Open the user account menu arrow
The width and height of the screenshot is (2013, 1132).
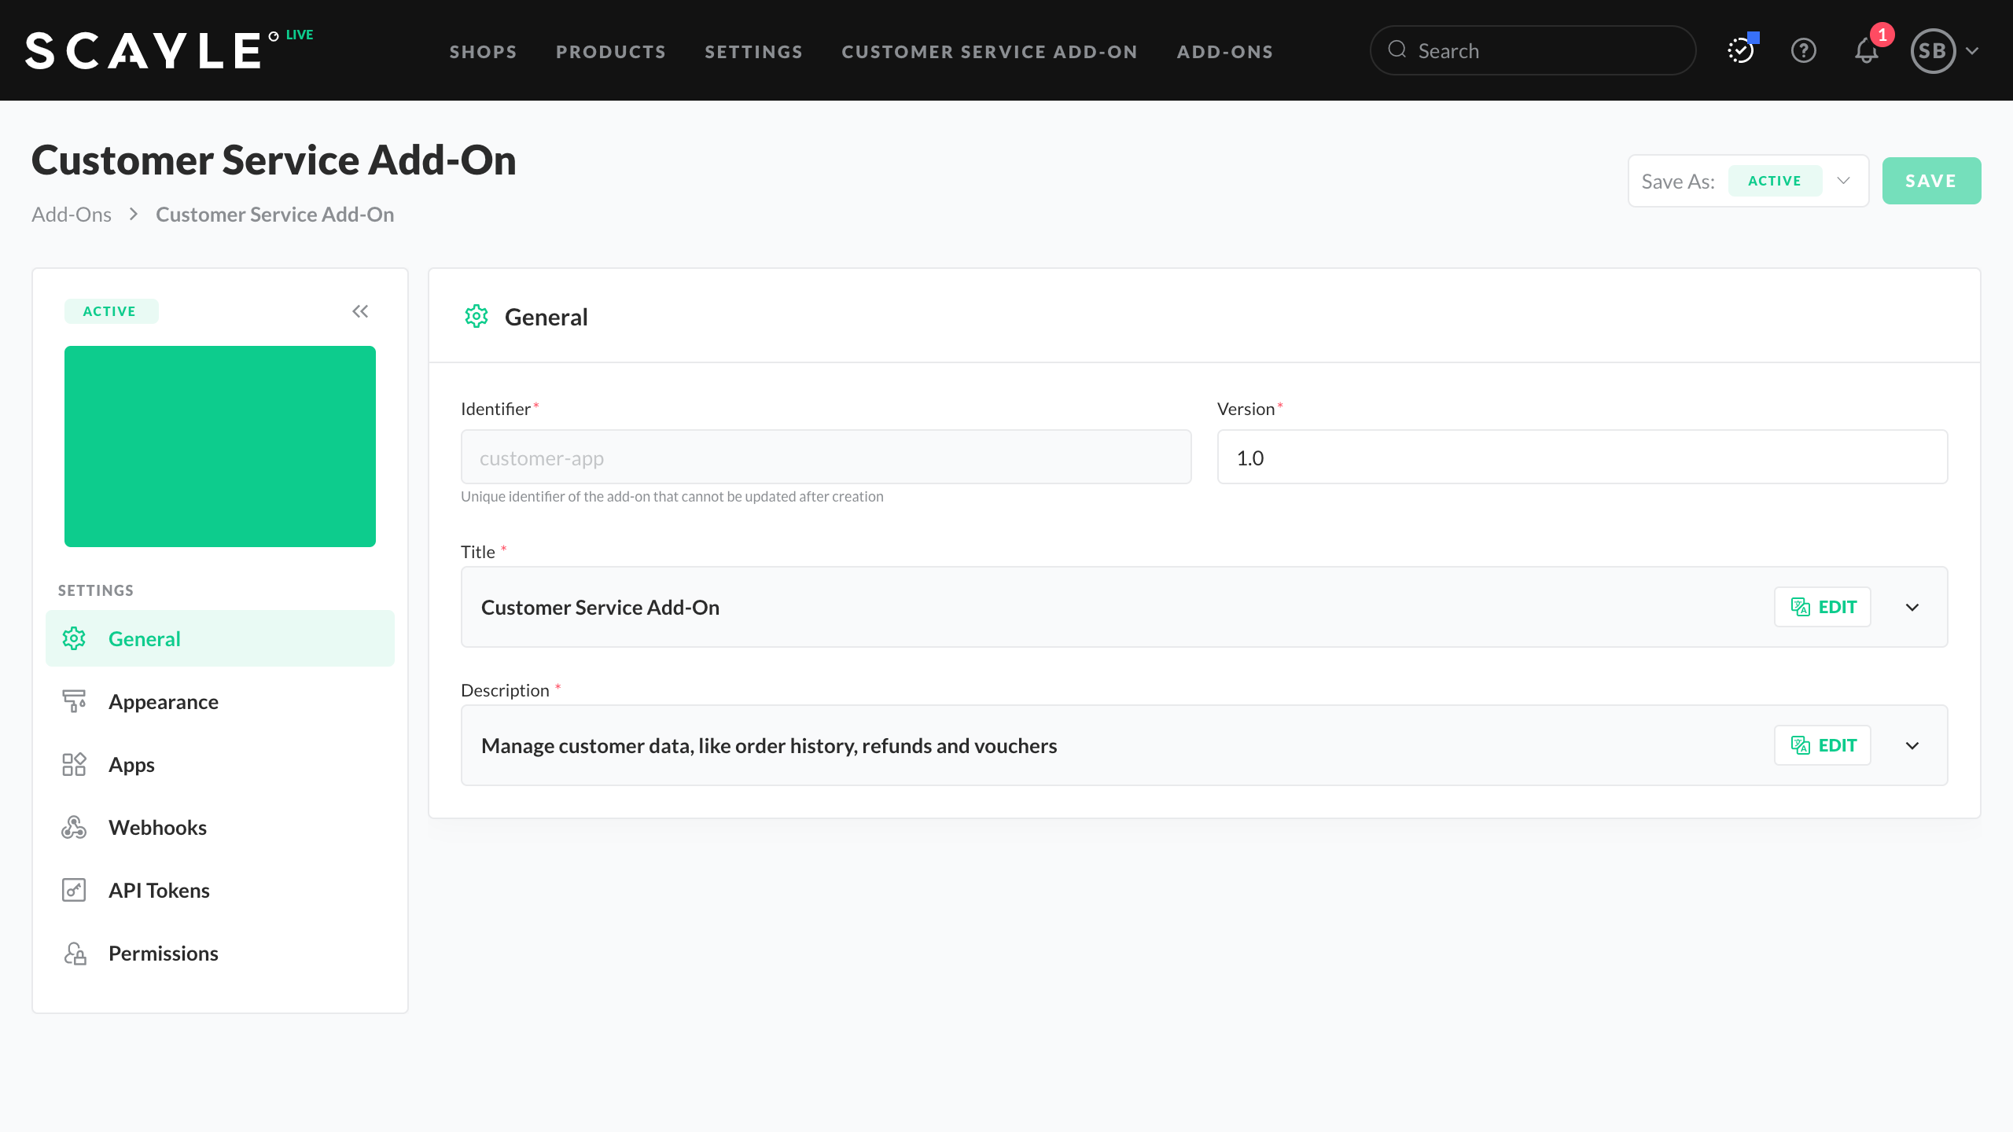(x=1973, y=51)
